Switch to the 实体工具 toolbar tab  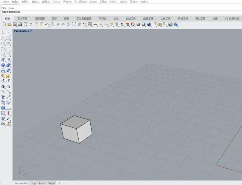pos(166,18)
